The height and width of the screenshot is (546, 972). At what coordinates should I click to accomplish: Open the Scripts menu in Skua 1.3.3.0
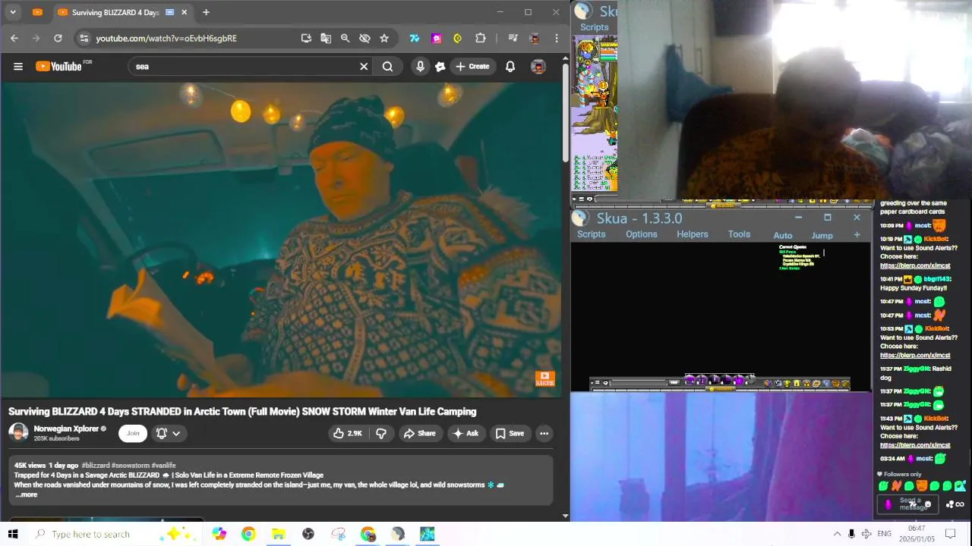(591, 234)
